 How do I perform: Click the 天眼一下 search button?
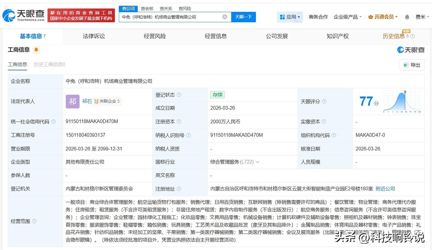click(x=243, y=17)
